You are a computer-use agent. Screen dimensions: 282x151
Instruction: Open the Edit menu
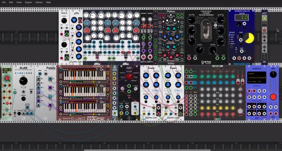11,2
